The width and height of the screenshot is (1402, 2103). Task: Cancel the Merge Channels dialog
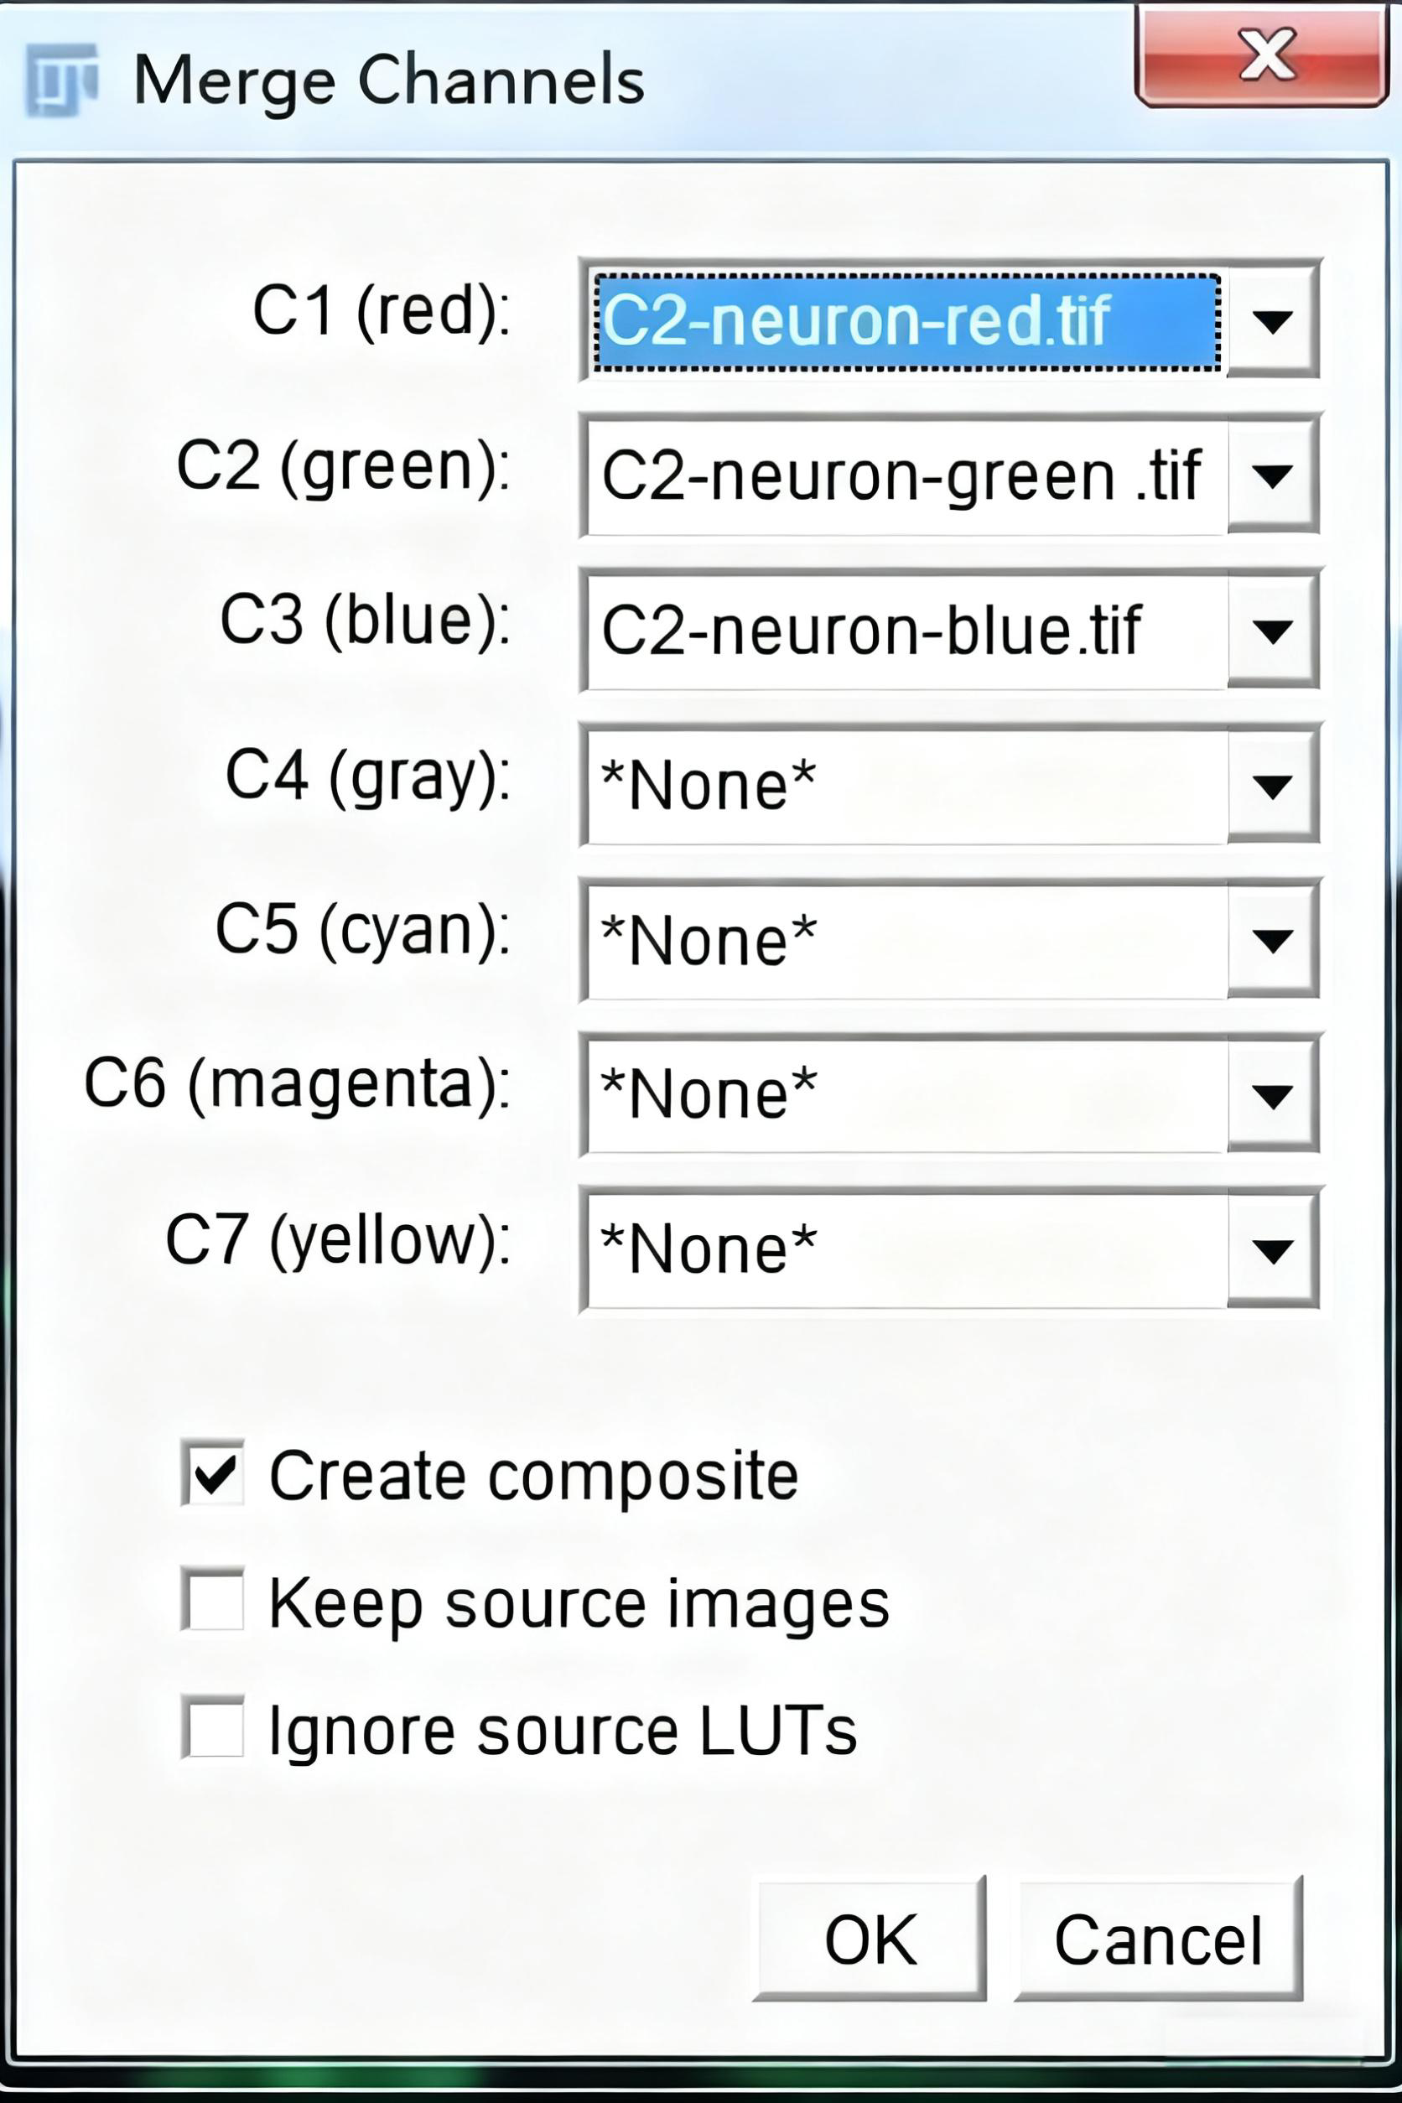coord(1158,1937)
